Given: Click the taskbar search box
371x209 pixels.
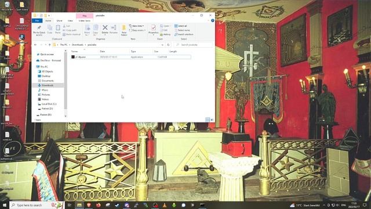Looking at the screenshot, I should 37,205.
